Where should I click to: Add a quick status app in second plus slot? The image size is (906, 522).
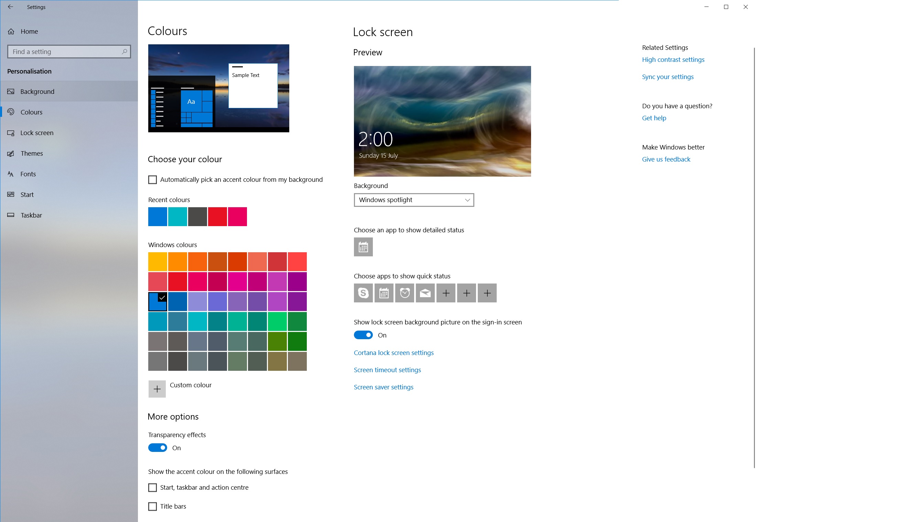466,293
